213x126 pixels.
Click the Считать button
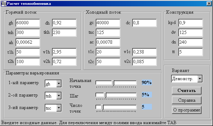point(187,90)
